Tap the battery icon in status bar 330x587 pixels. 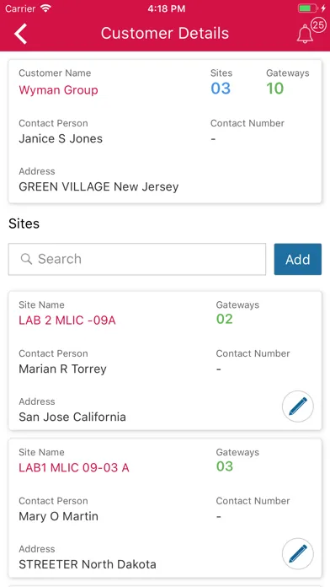pos(308,8)
